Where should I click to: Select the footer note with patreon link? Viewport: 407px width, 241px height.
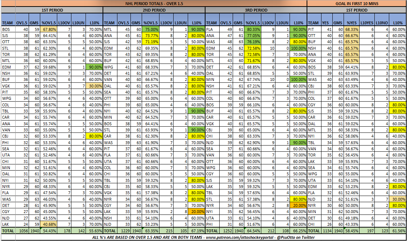point(204,237)
